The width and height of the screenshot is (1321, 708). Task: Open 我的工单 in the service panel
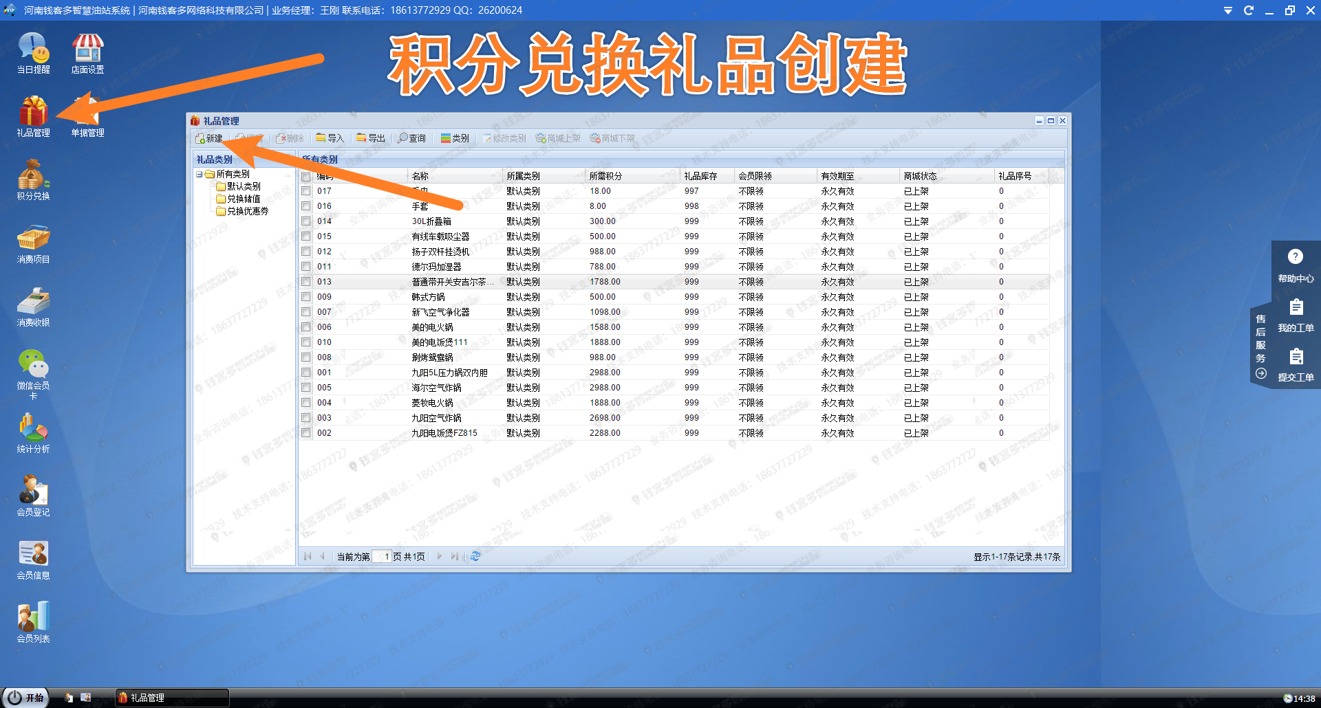point(1296,316)
